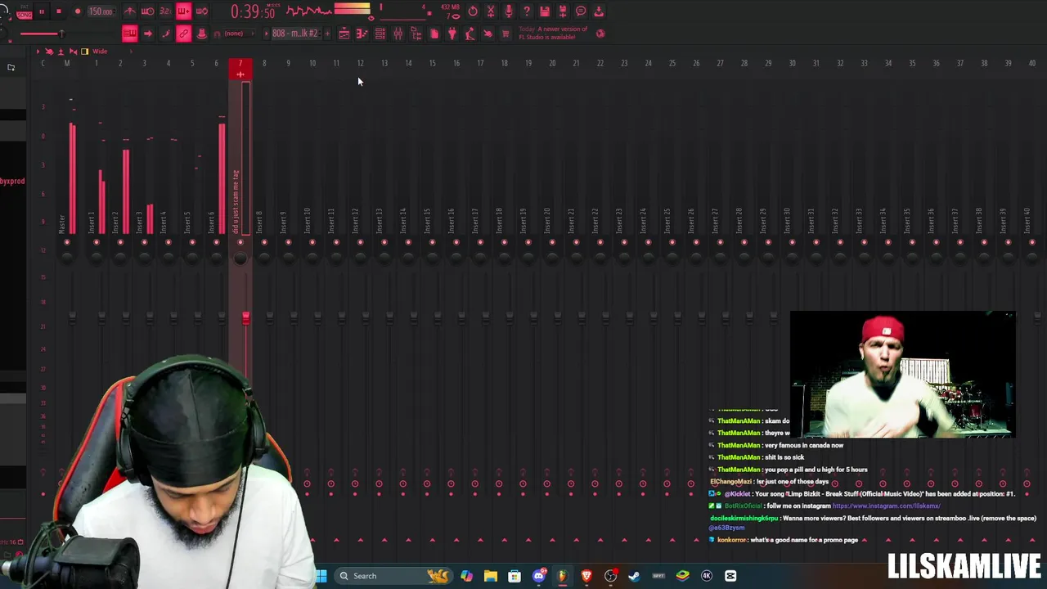The width and height of the screenshot is (1047, 589).
Task: Toggle blend recording overdub button
Action: (x=183, y=11)
